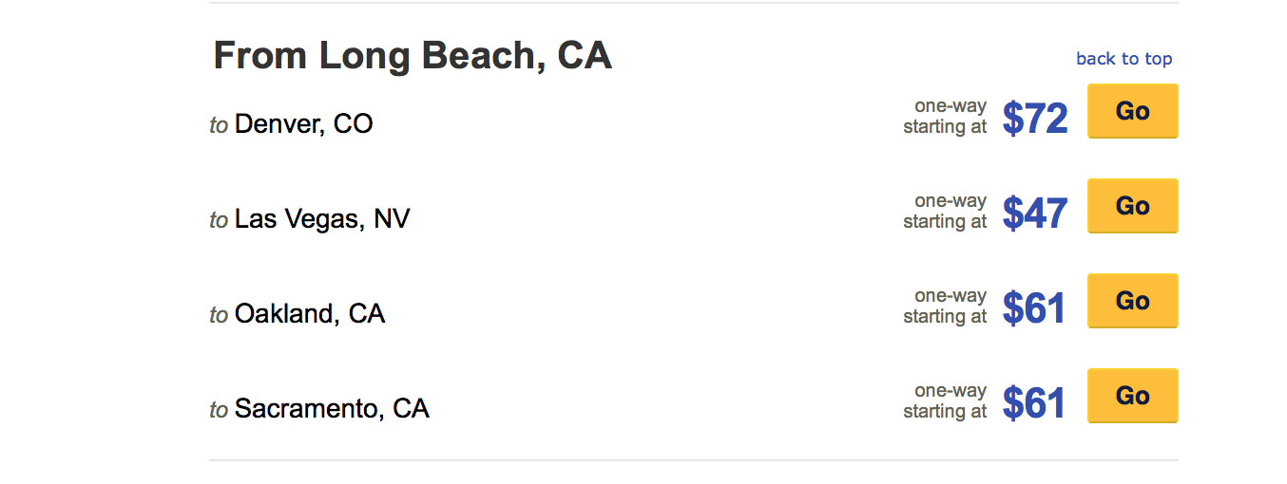This screenshot has height=484, width=1287.
Task: Click the $61 price in the Oakland row
Action: [1033, 308]
